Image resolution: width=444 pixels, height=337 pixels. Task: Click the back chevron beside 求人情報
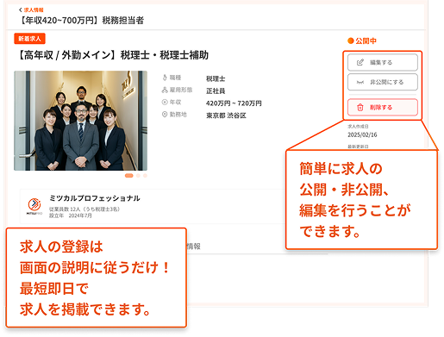pyautogui.click(x=20, y=10)
